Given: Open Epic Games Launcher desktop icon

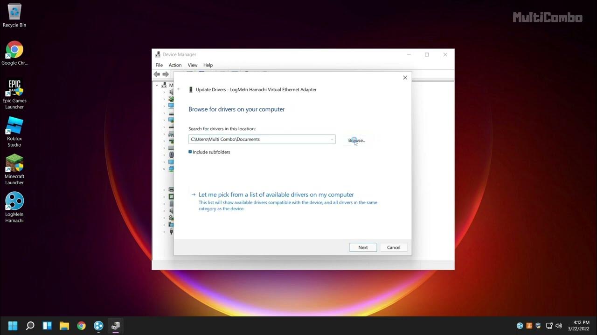Looking at the screenshot, I should click(14, 94).
